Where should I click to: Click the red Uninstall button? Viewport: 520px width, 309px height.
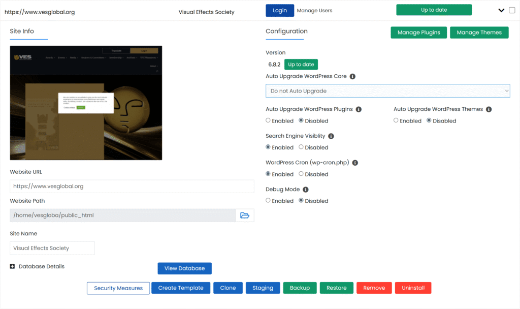click(413, 288)
